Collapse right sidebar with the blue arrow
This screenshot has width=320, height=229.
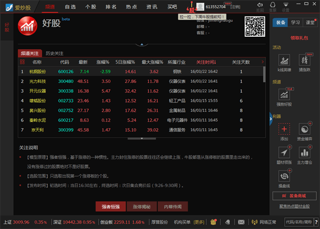point(271,120)
